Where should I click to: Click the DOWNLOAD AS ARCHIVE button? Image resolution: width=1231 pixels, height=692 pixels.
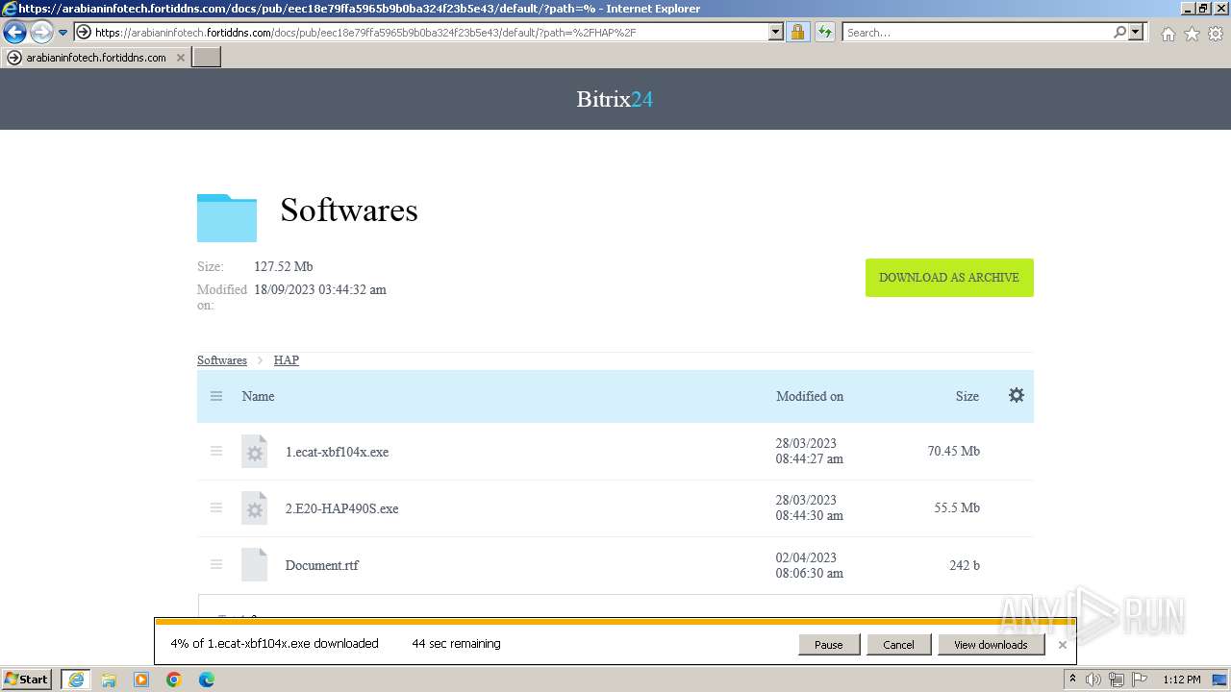click(x=949, y=278)
